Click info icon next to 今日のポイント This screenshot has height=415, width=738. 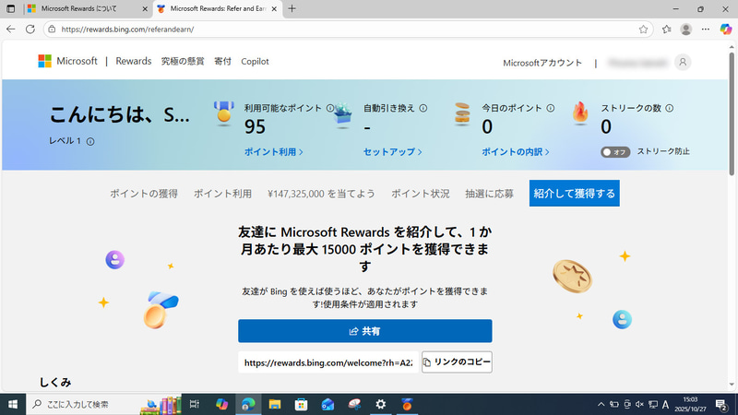(x=550, y=108)
